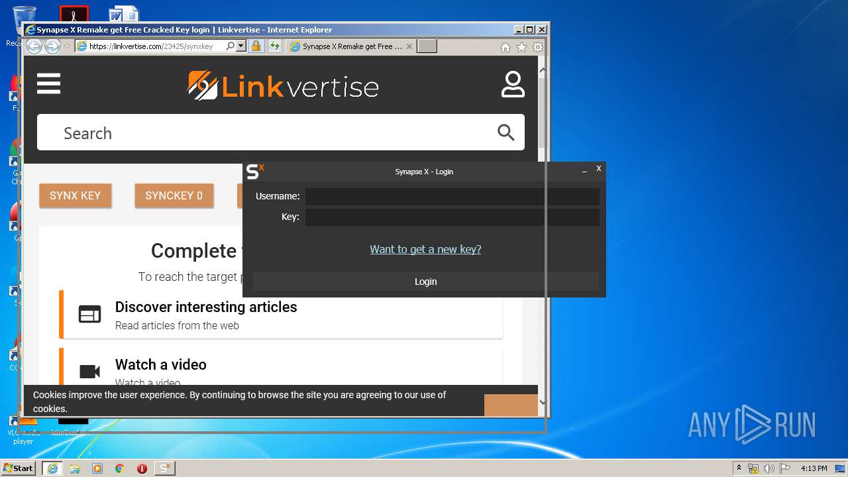Click the Synapse X Key field

click(452, 217)
